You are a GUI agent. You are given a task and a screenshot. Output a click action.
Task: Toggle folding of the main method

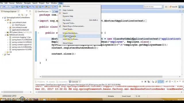coord(38,33)
